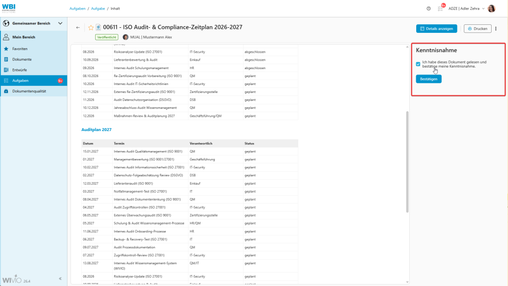Click the Bestätigen button
Viewport: 508px width, 286px height.
[x=429, y=79]
